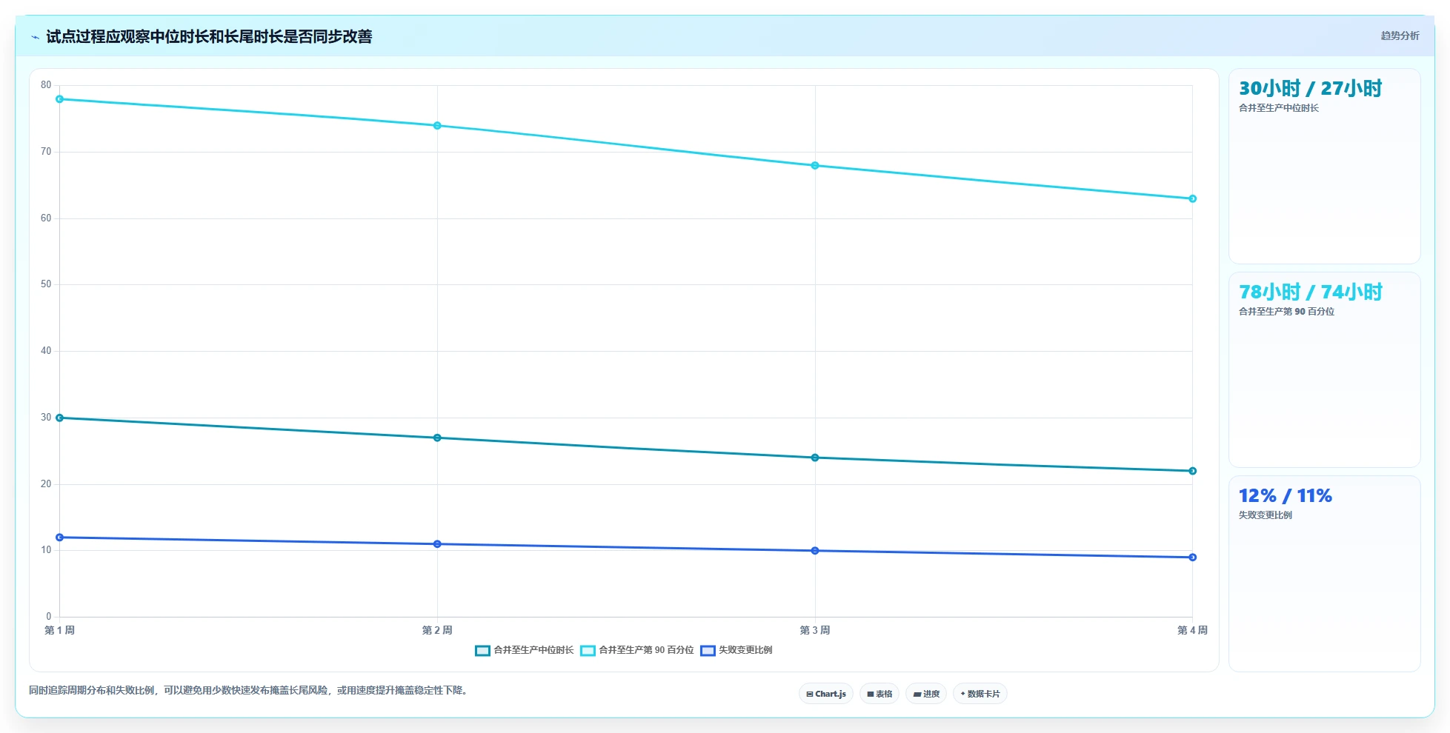
Task: Click the 第 1 周 point on failed-change line
Action: coord(59,538)
